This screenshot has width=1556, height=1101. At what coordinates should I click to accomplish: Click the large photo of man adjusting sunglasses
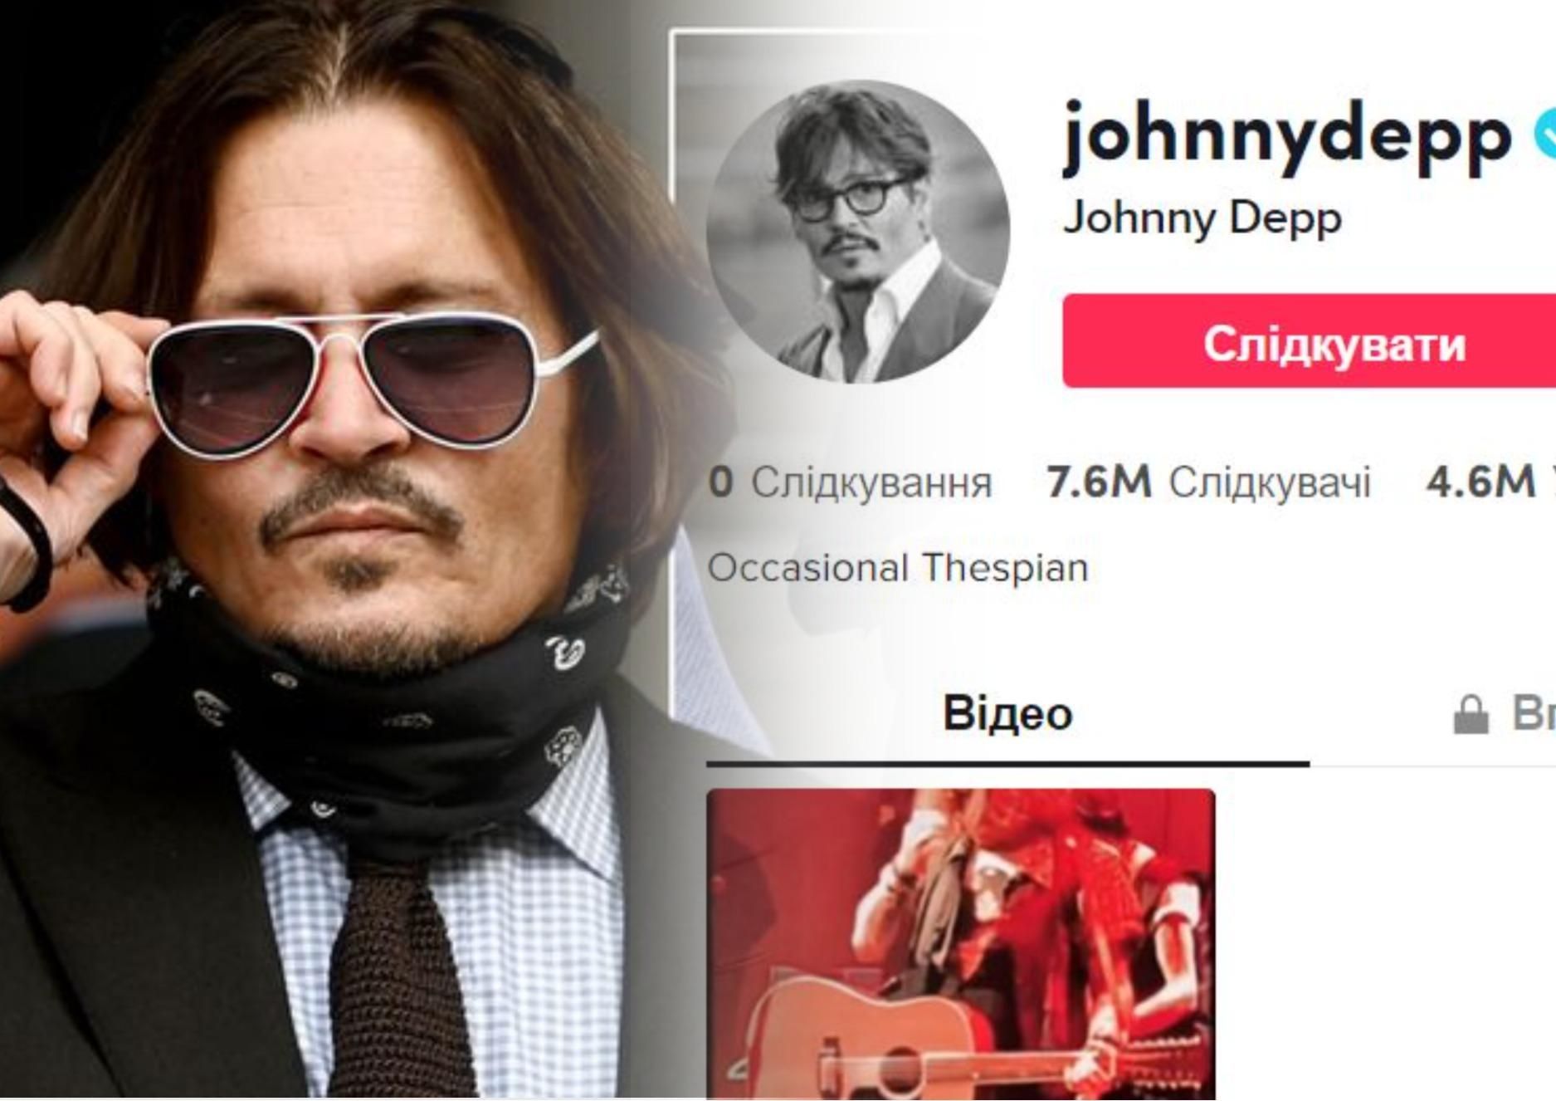pos(332,550)
